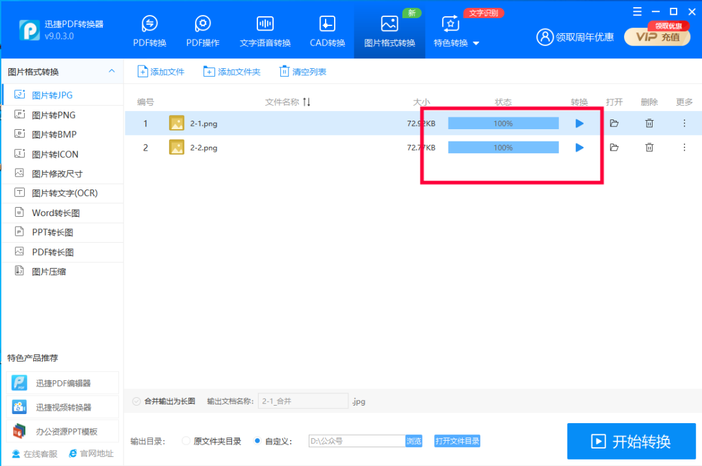Select 图片转PNG in sidebar
The width and height of the screenshot is (702, 466).
[62, 115]
